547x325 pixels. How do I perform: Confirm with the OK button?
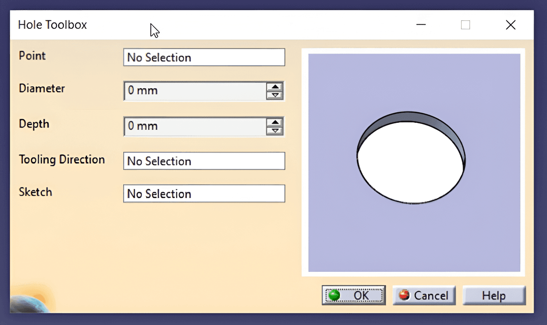(354, 295)
